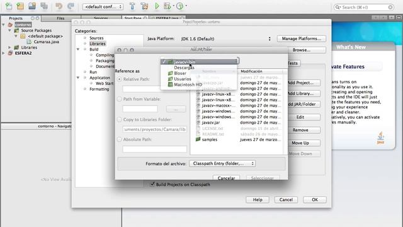Select the Path from Variable radio button
Screen dimensions: 403x227
tap(119, 99)
